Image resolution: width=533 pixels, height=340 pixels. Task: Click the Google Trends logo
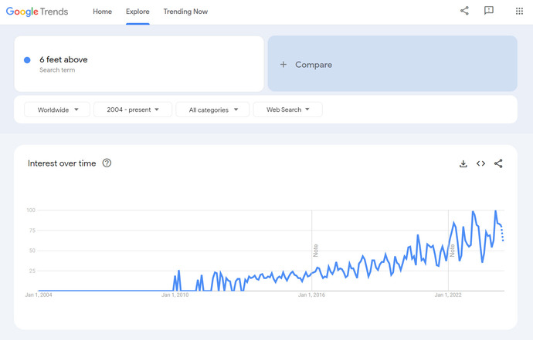[x=37, y=12]
